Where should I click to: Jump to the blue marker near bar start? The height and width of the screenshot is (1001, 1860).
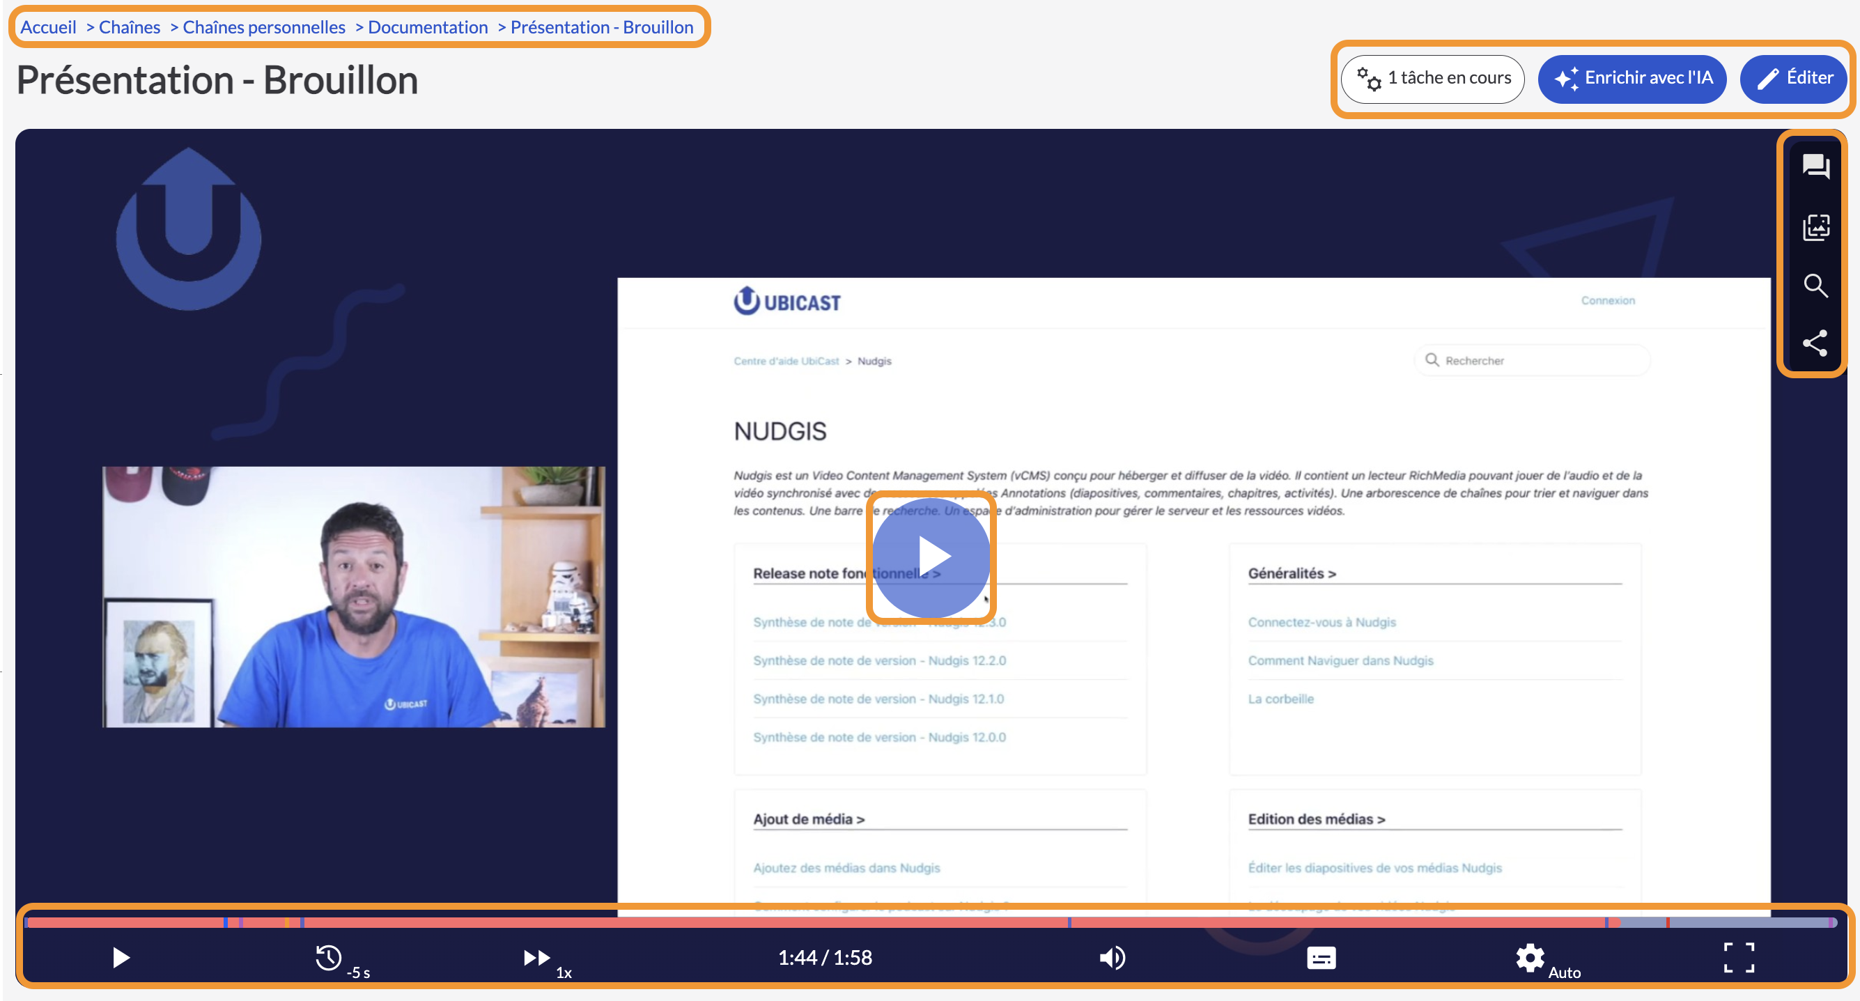pyautogui.click(x=226, y=922)
